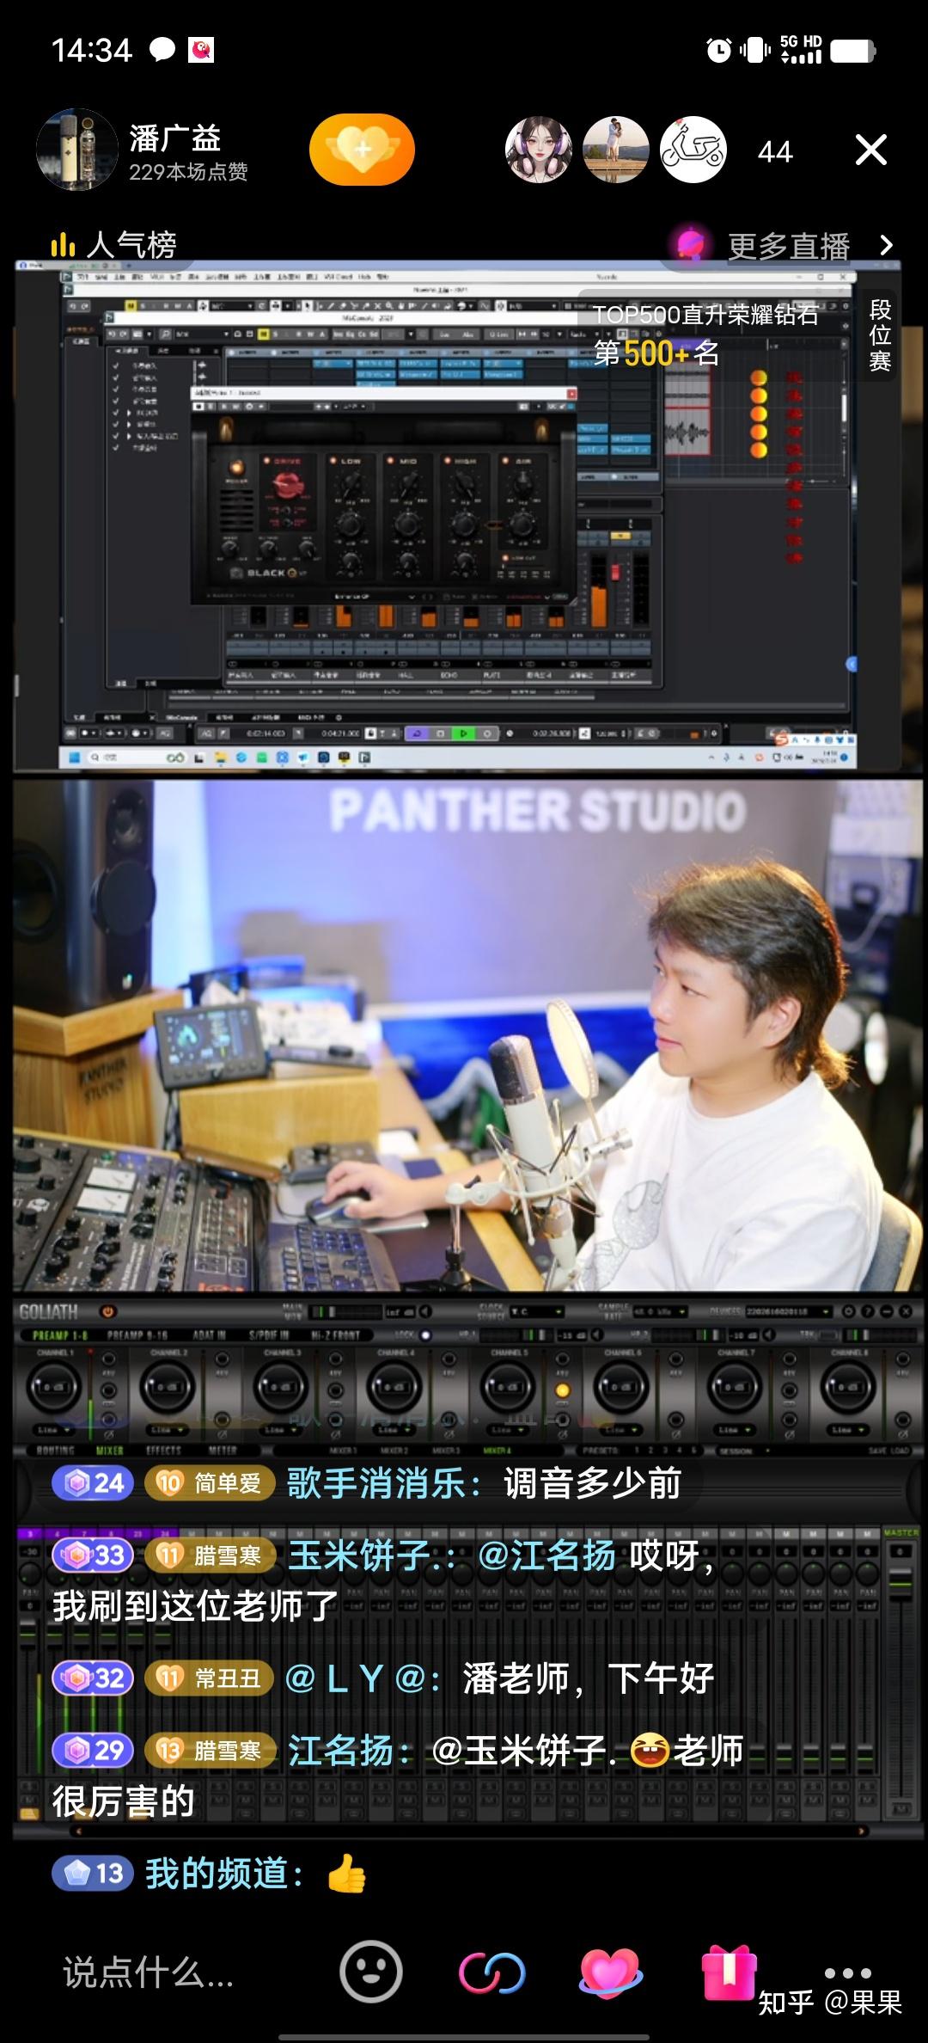928x2043 pixels.
Task: Tap the username 歌手消消乐 in chat
Action: point(377,1483)
